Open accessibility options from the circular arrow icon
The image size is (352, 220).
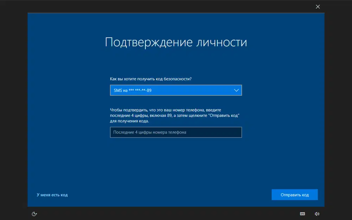(x=34, y=214)
